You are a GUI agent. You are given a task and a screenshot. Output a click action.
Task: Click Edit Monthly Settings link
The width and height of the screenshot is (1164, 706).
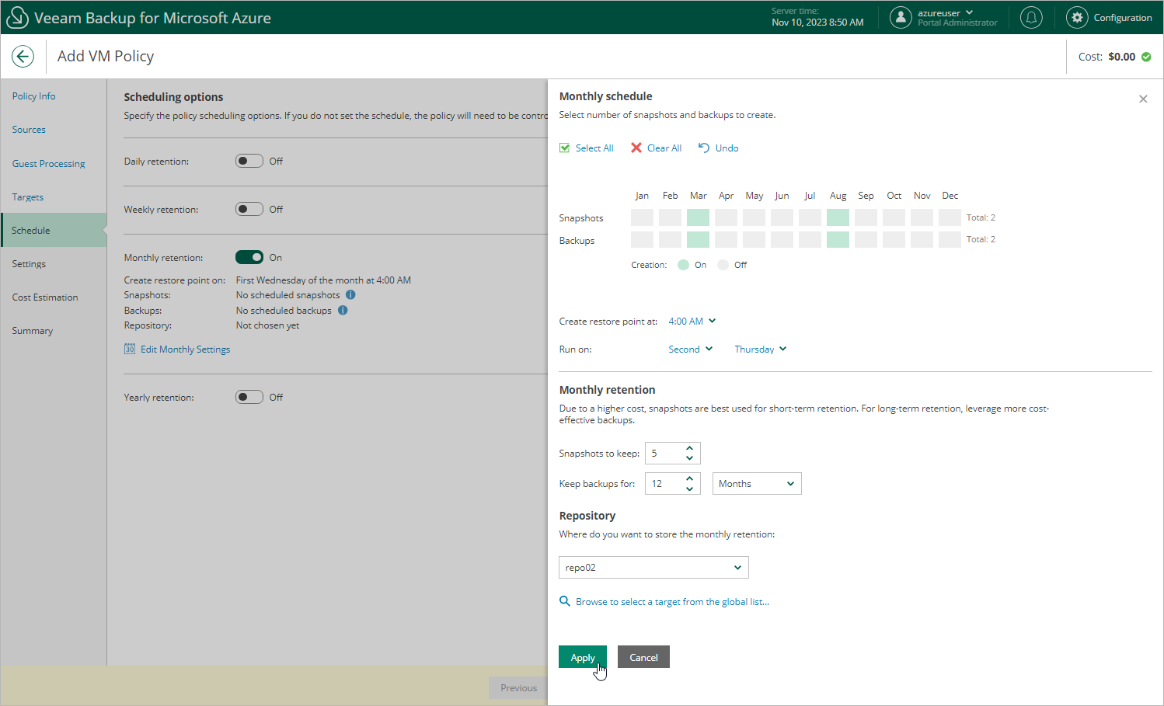tap(185, 350)
